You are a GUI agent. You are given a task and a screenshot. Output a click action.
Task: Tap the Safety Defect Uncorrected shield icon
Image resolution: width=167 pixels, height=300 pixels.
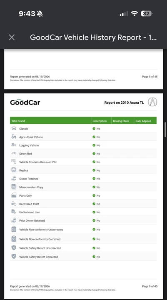click(14, 248)
